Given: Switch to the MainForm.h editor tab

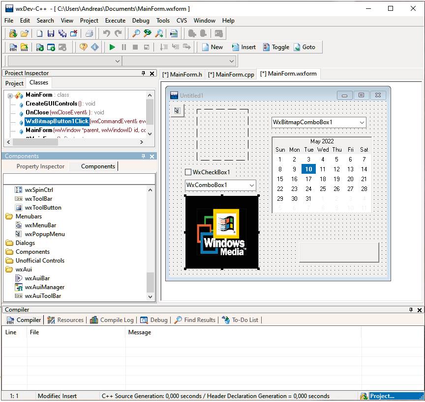Looking at the screenshot, I should pos(182,75).
